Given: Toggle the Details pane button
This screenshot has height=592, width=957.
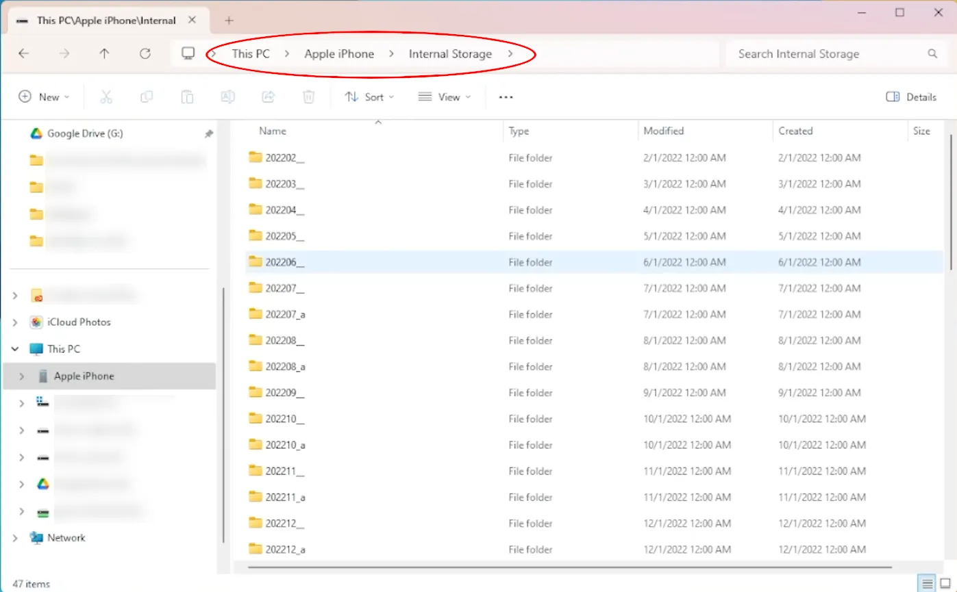Looking at the screenshot, I should 910,97.
